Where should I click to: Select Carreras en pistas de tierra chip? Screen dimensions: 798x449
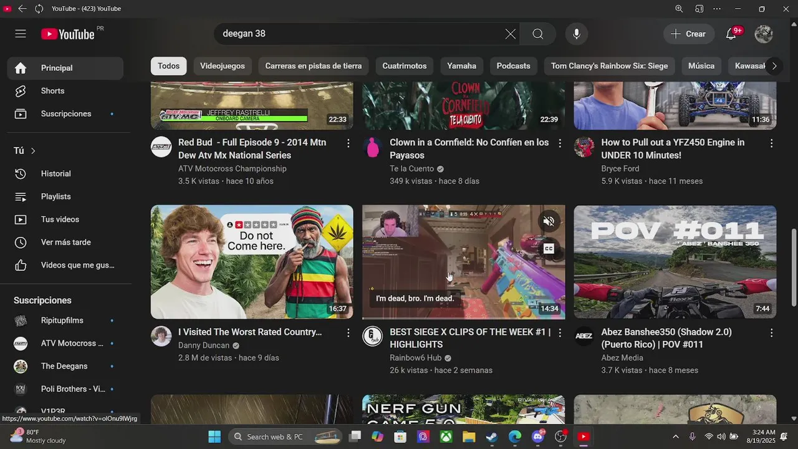point(314,66)
